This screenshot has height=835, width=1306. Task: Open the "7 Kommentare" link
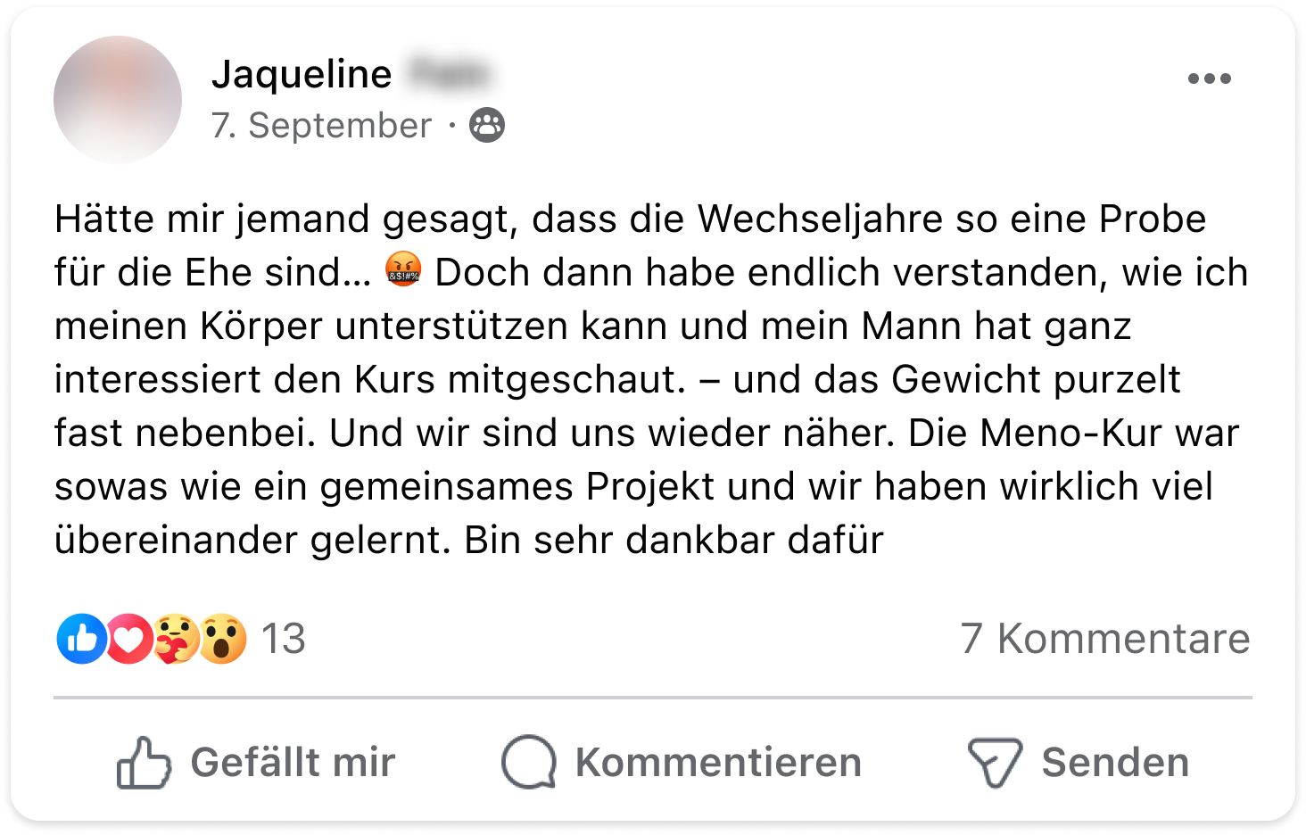coord(1105,639)
